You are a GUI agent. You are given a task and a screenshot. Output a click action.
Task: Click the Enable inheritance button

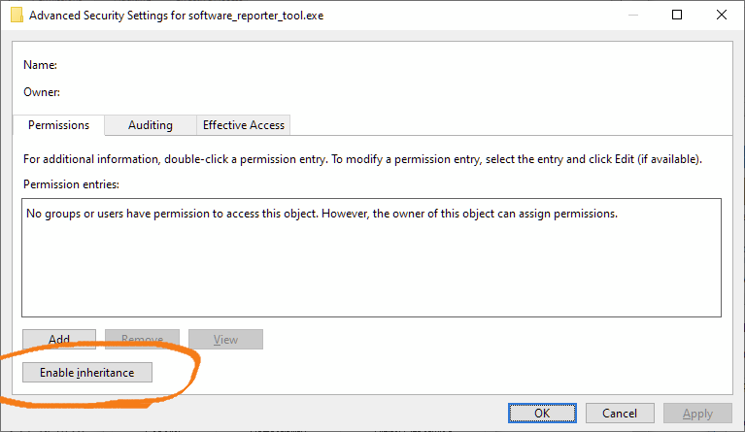pos(87,373)
